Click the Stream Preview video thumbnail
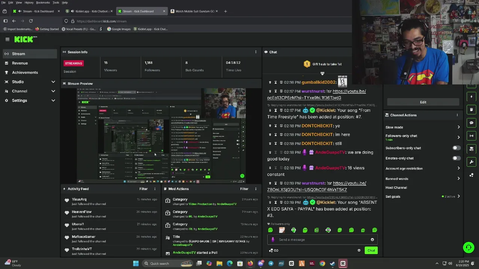Screen dimensions: 479x269 tap(161, 136)
